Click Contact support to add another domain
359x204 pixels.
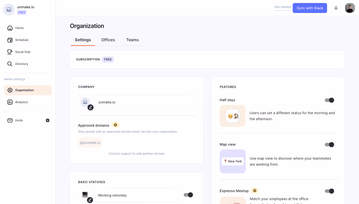click(x=136, y=154)
